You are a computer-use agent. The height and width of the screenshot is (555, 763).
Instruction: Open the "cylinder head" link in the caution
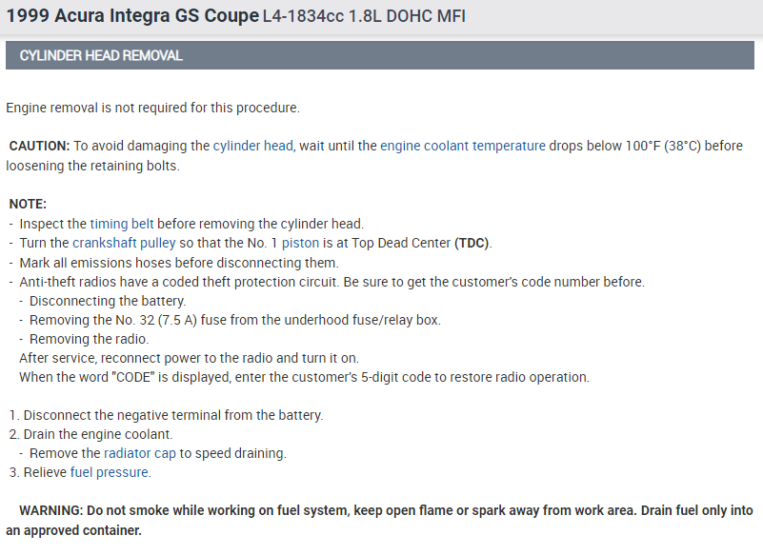tap(252, 146)
